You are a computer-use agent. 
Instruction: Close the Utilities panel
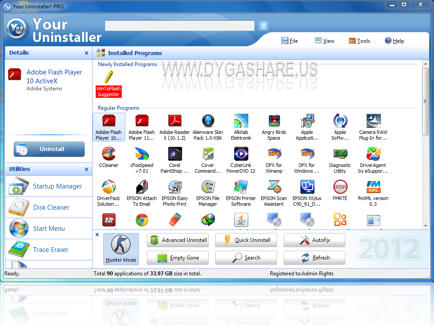86,169
